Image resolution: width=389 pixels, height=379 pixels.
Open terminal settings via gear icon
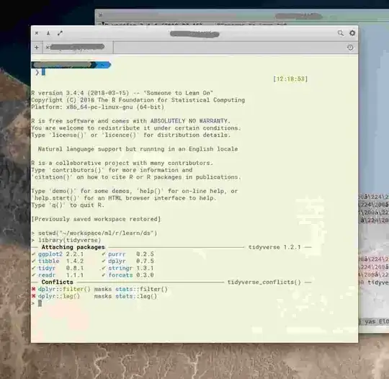(352, 33)
